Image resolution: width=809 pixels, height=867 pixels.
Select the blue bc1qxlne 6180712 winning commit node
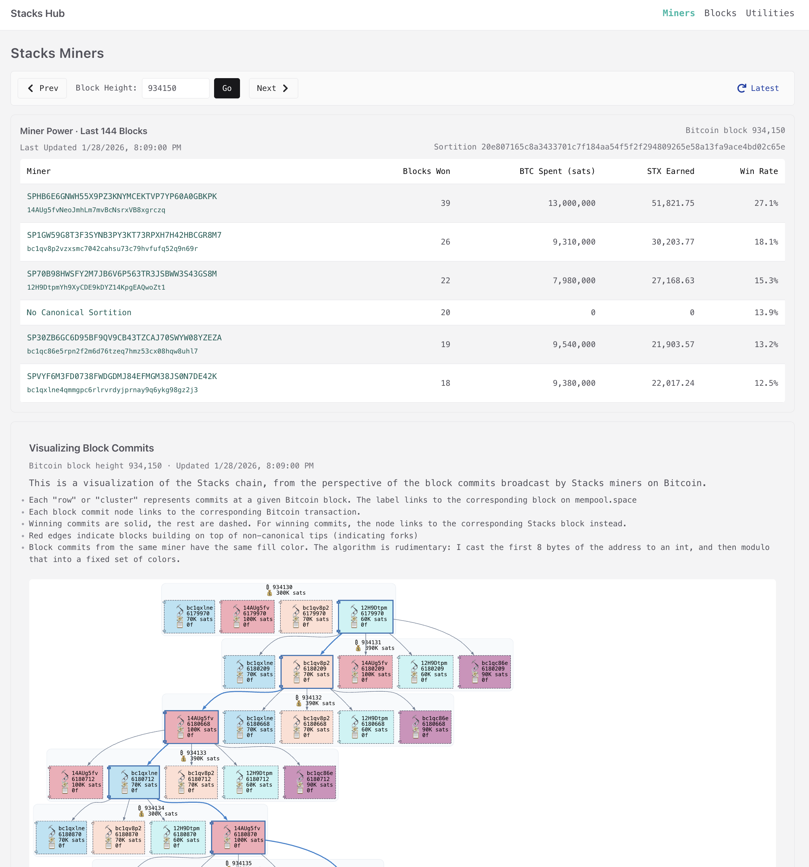[x=134, y=782]
